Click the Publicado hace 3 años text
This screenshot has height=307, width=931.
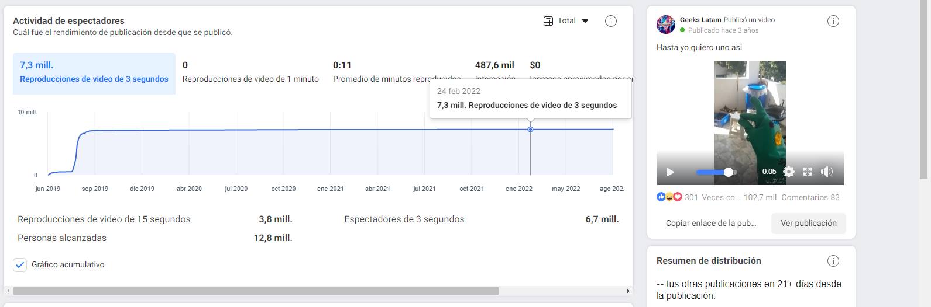pyautogui.click(x=723, y=30)
